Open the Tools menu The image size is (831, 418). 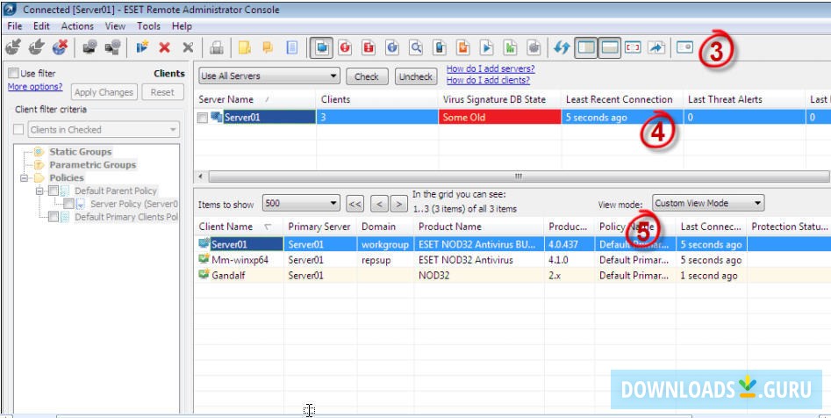coord(148,26)
